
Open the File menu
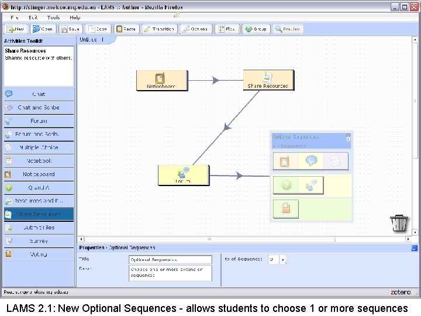(x=15, y=18)
